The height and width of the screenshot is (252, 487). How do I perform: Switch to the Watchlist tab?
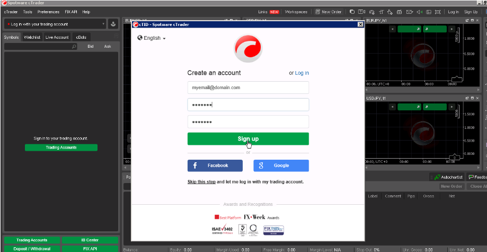(x=32, y=37)
